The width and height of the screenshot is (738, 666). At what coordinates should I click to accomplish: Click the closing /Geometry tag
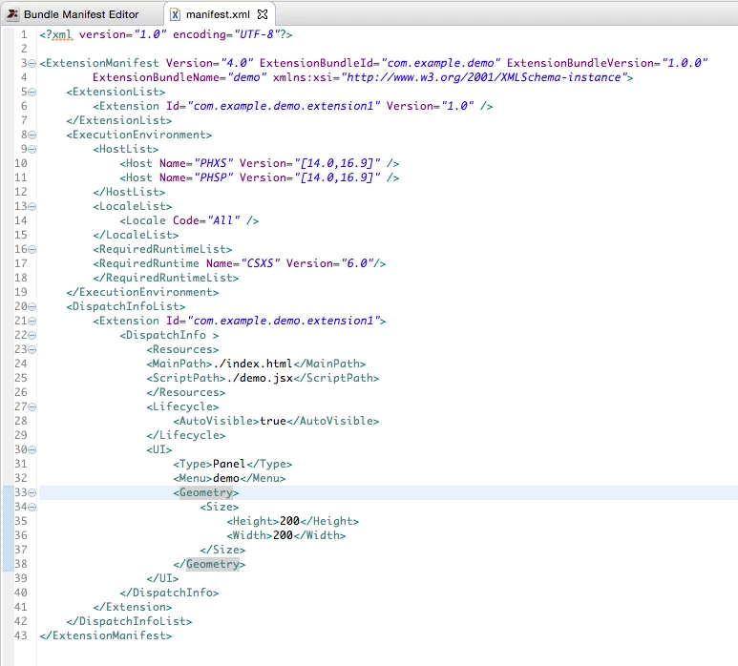coord(209,564)
